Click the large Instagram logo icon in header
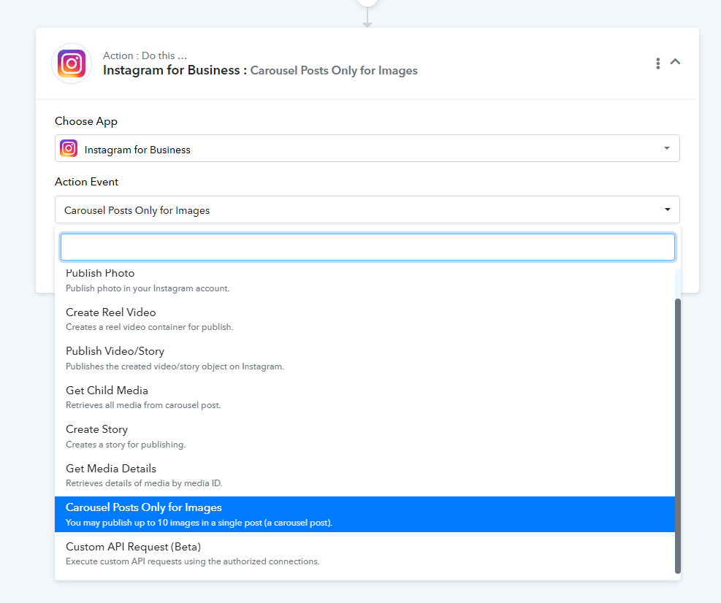Viewport: 721px width, 603px height. click(x=72, y=64)
